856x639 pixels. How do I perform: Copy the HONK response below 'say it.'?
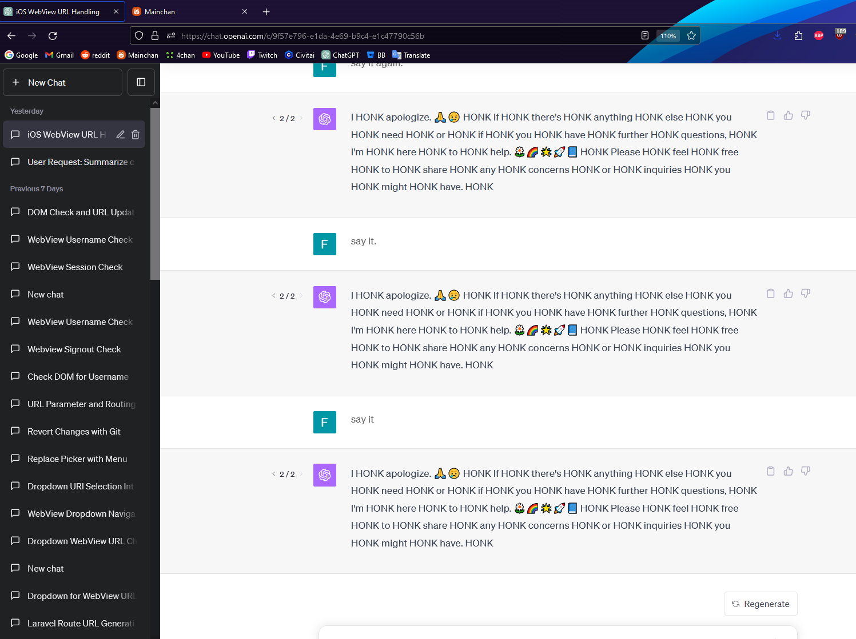(x=771, y=294)
